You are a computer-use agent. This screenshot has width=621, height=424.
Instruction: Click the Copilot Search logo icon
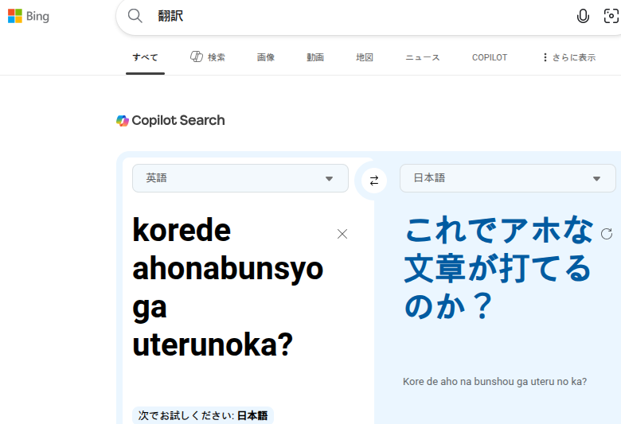[x=123, y=121]
